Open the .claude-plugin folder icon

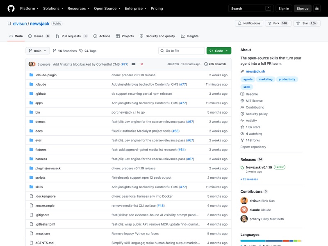(x=32, y=75)
